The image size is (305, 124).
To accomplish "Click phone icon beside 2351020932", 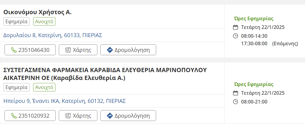I will tap(14, 116).
